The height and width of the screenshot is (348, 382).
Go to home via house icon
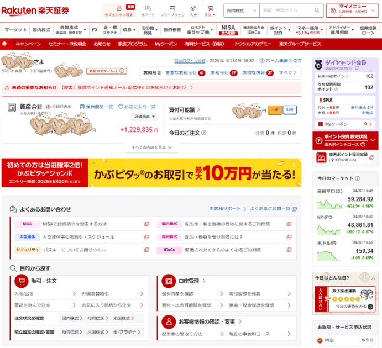pyautogui.click(x=4, y=44)
